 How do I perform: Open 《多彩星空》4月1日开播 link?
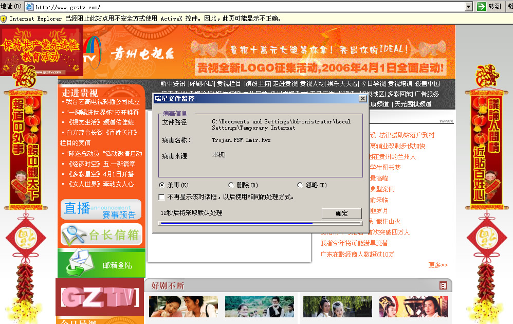100,174
